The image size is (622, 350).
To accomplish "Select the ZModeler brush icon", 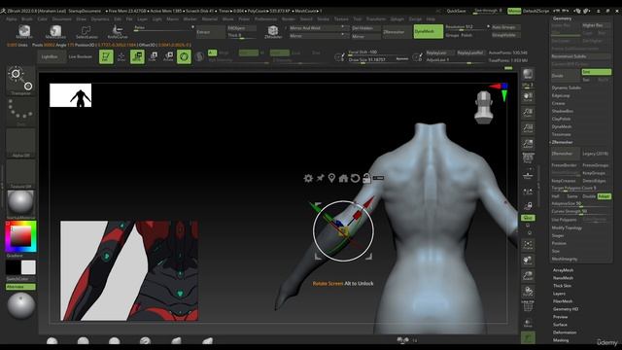I will coord(273,31).
